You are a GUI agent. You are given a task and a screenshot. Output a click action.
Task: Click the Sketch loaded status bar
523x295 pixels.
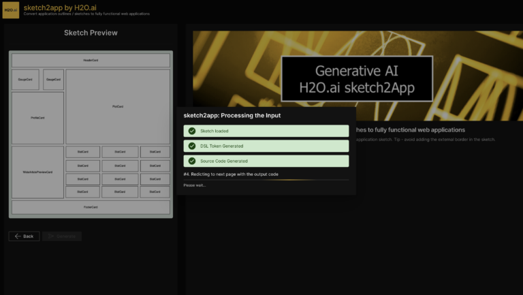coord(266,131)
